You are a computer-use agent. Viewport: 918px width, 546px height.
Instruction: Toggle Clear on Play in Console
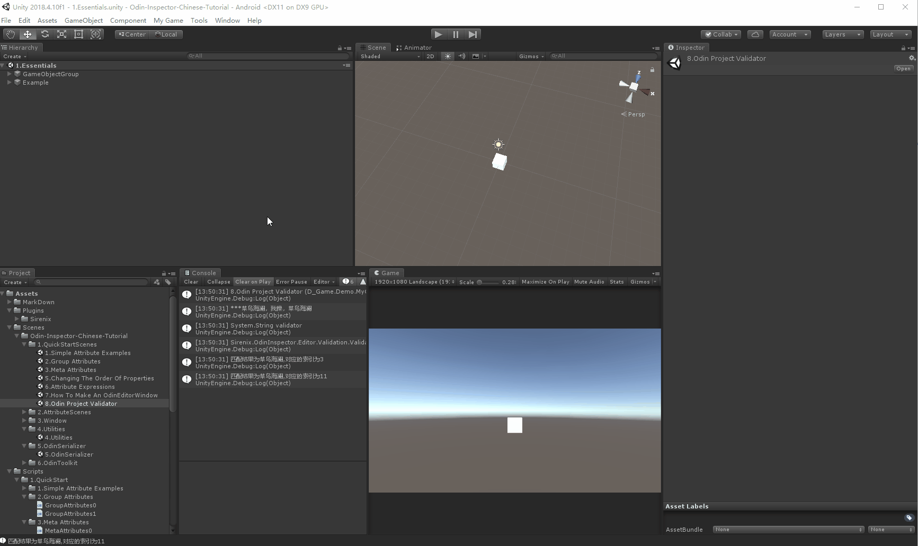pyautogui.click(x=253, y=282)
